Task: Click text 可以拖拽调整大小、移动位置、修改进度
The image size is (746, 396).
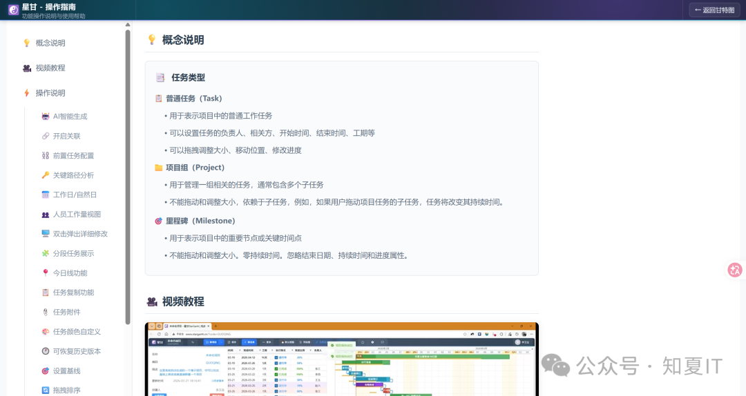Action: [236, 150]
